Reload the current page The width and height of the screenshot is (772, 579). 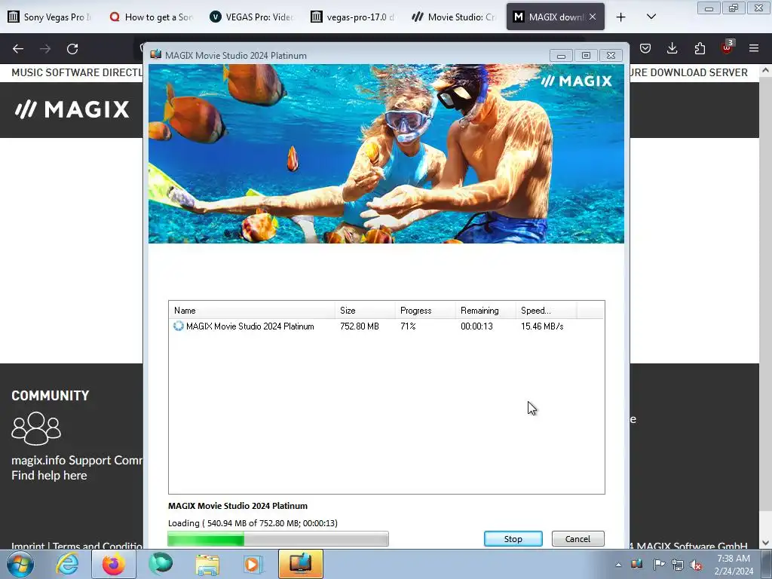(72, 48)
